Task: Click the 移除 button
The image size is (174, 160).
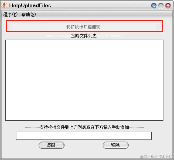Action: pos(116,145)
